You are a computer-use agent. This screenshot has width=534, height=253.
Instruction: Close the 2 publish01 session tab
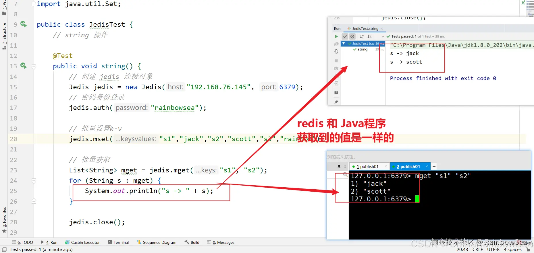[427, 166]
